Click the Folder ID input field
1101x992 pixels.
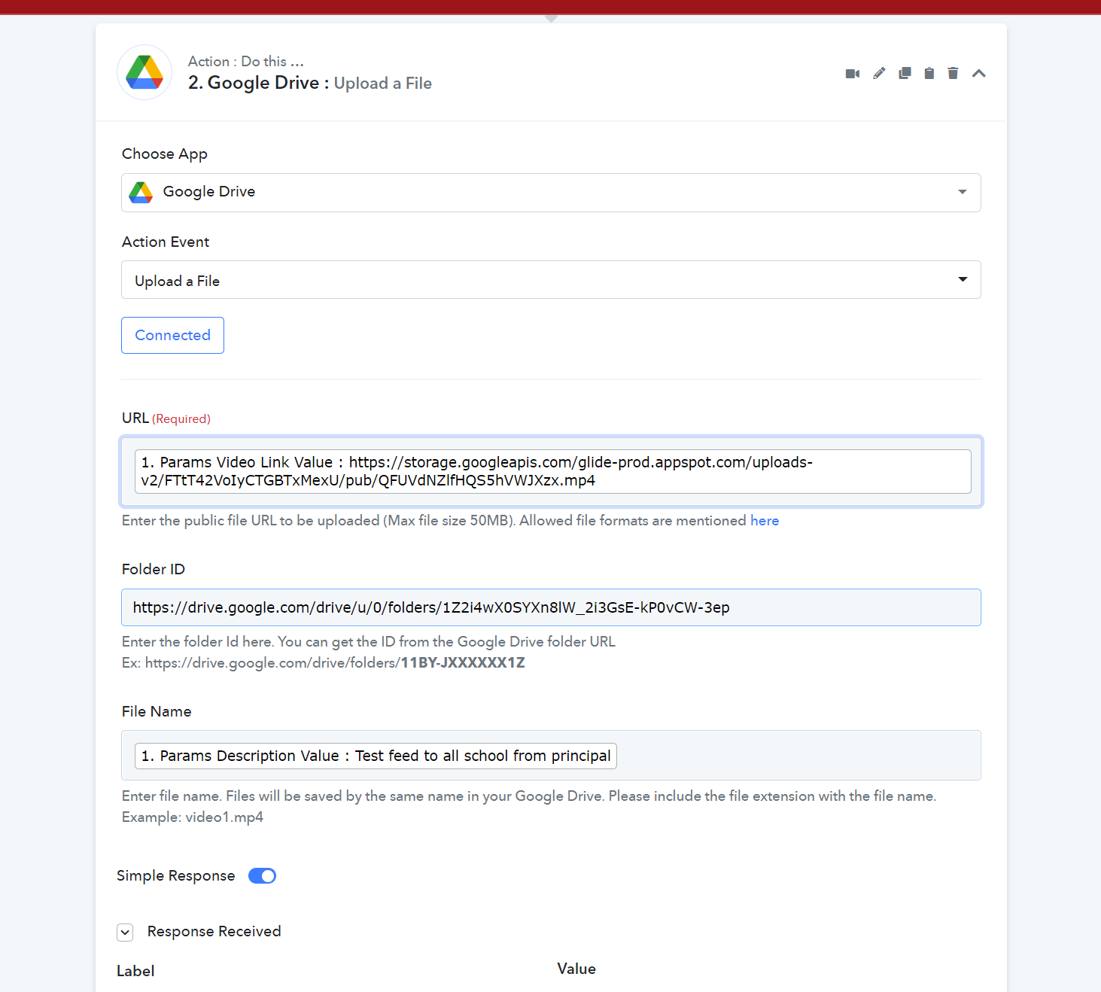tap(551, 607)
